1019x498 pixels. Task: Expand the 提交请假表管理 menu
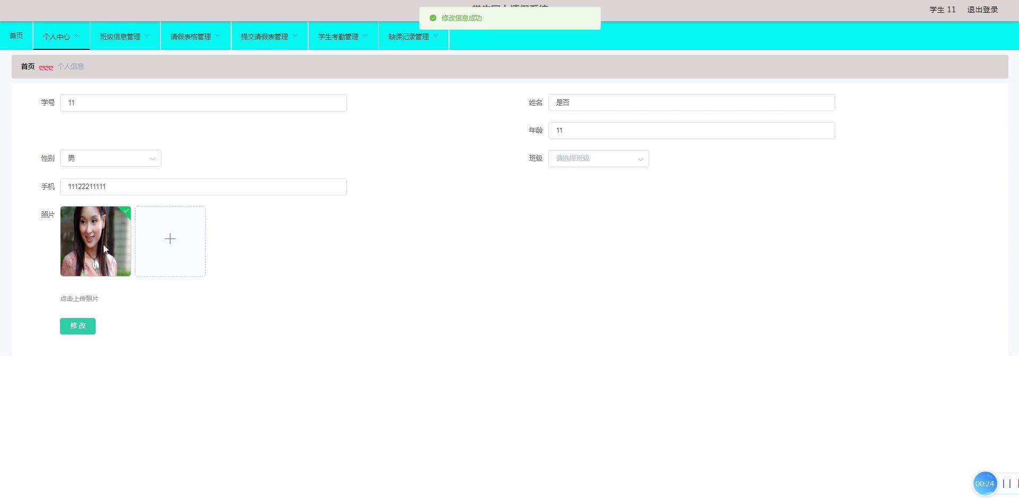[x=269, y=36]
